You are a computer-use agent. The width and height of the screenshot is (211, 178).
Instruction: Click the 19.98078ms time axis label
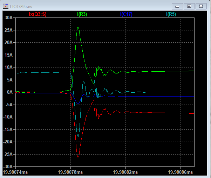70,172
